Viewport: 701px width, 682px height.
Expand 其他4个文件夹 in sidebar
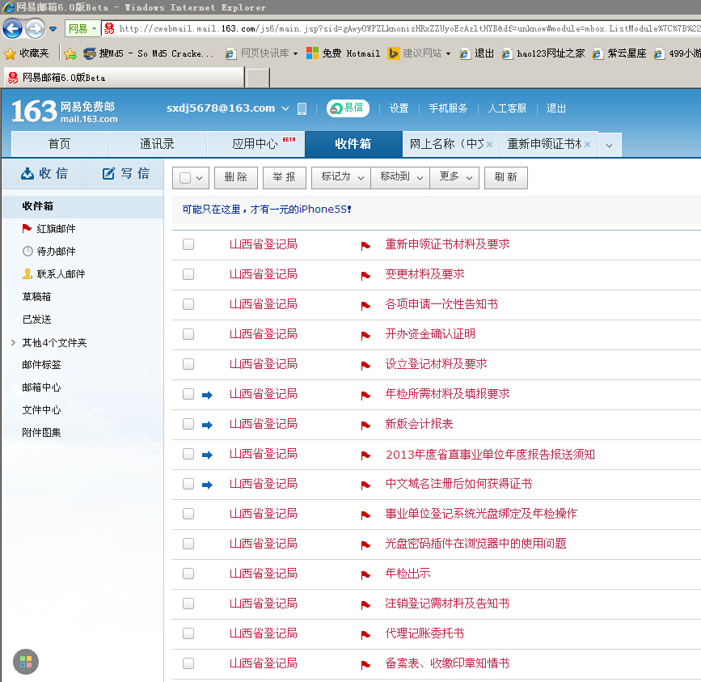pos(13,342)
